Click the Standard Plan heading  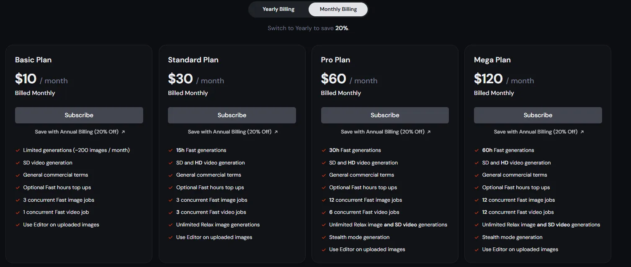(193, 60)
